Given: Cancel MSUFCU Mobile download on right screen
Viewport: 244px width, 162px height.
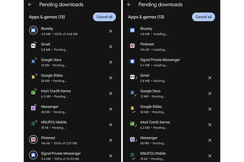Looking at the screenshot, I should click(210, 156).
